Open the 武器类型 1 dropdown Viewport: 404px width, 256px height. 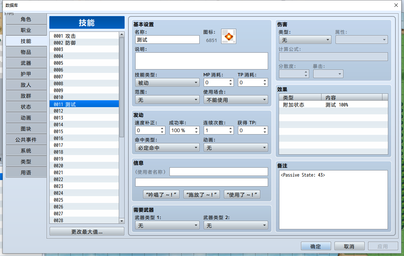(167, 225)
